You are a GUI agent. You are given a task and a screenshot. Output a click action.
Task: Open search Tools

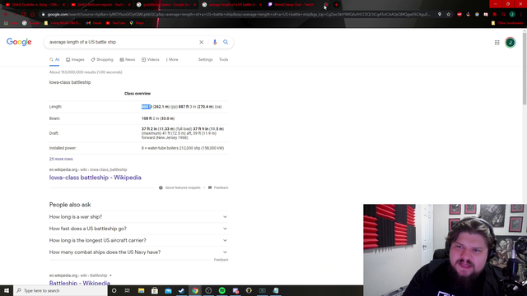(223, 60)
